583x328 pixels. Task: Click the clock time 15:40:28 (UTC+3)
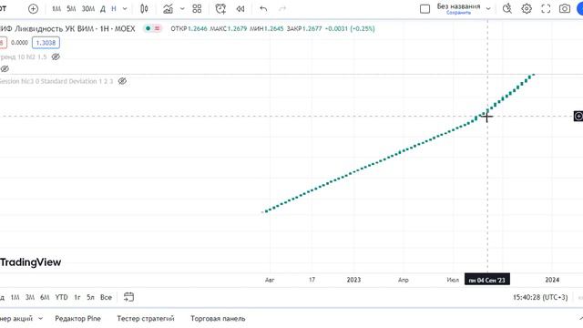click(540, 297)
